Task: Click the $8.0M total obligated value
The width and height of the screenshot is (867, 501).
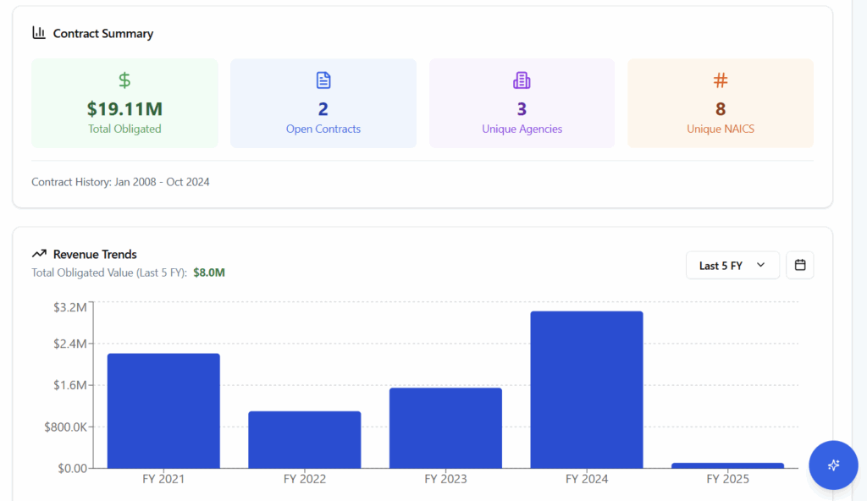Action: tap(209, 273)
